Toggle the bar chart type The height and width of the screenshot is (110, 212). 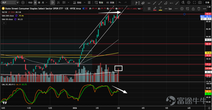tap(58, 3)
